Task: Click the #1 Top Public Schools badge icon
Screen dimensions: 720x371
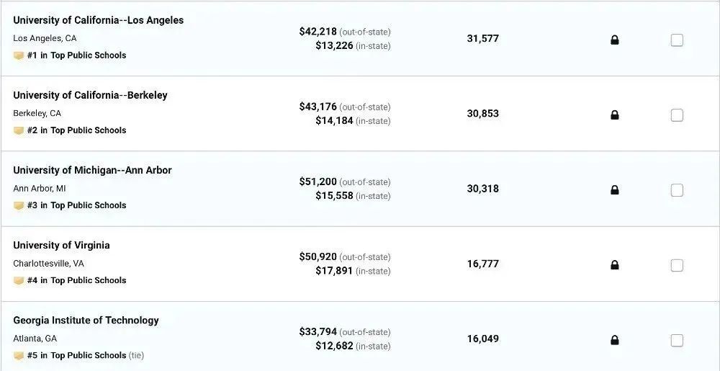Action: tap(19, 55)
